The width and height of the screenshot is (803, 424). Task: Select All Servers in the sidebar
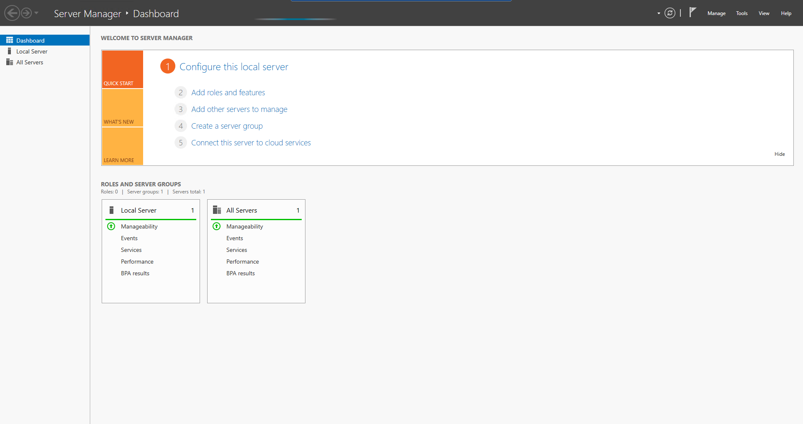(45, 62)
